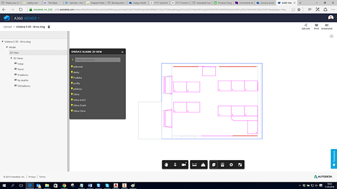Click the layer filter input field
The width and height of the screenshot is (337, 189).
(x=97, y=60)
